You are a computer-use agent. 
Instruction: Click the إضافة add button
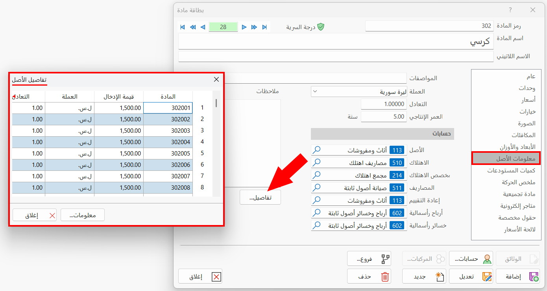point(518,276)
